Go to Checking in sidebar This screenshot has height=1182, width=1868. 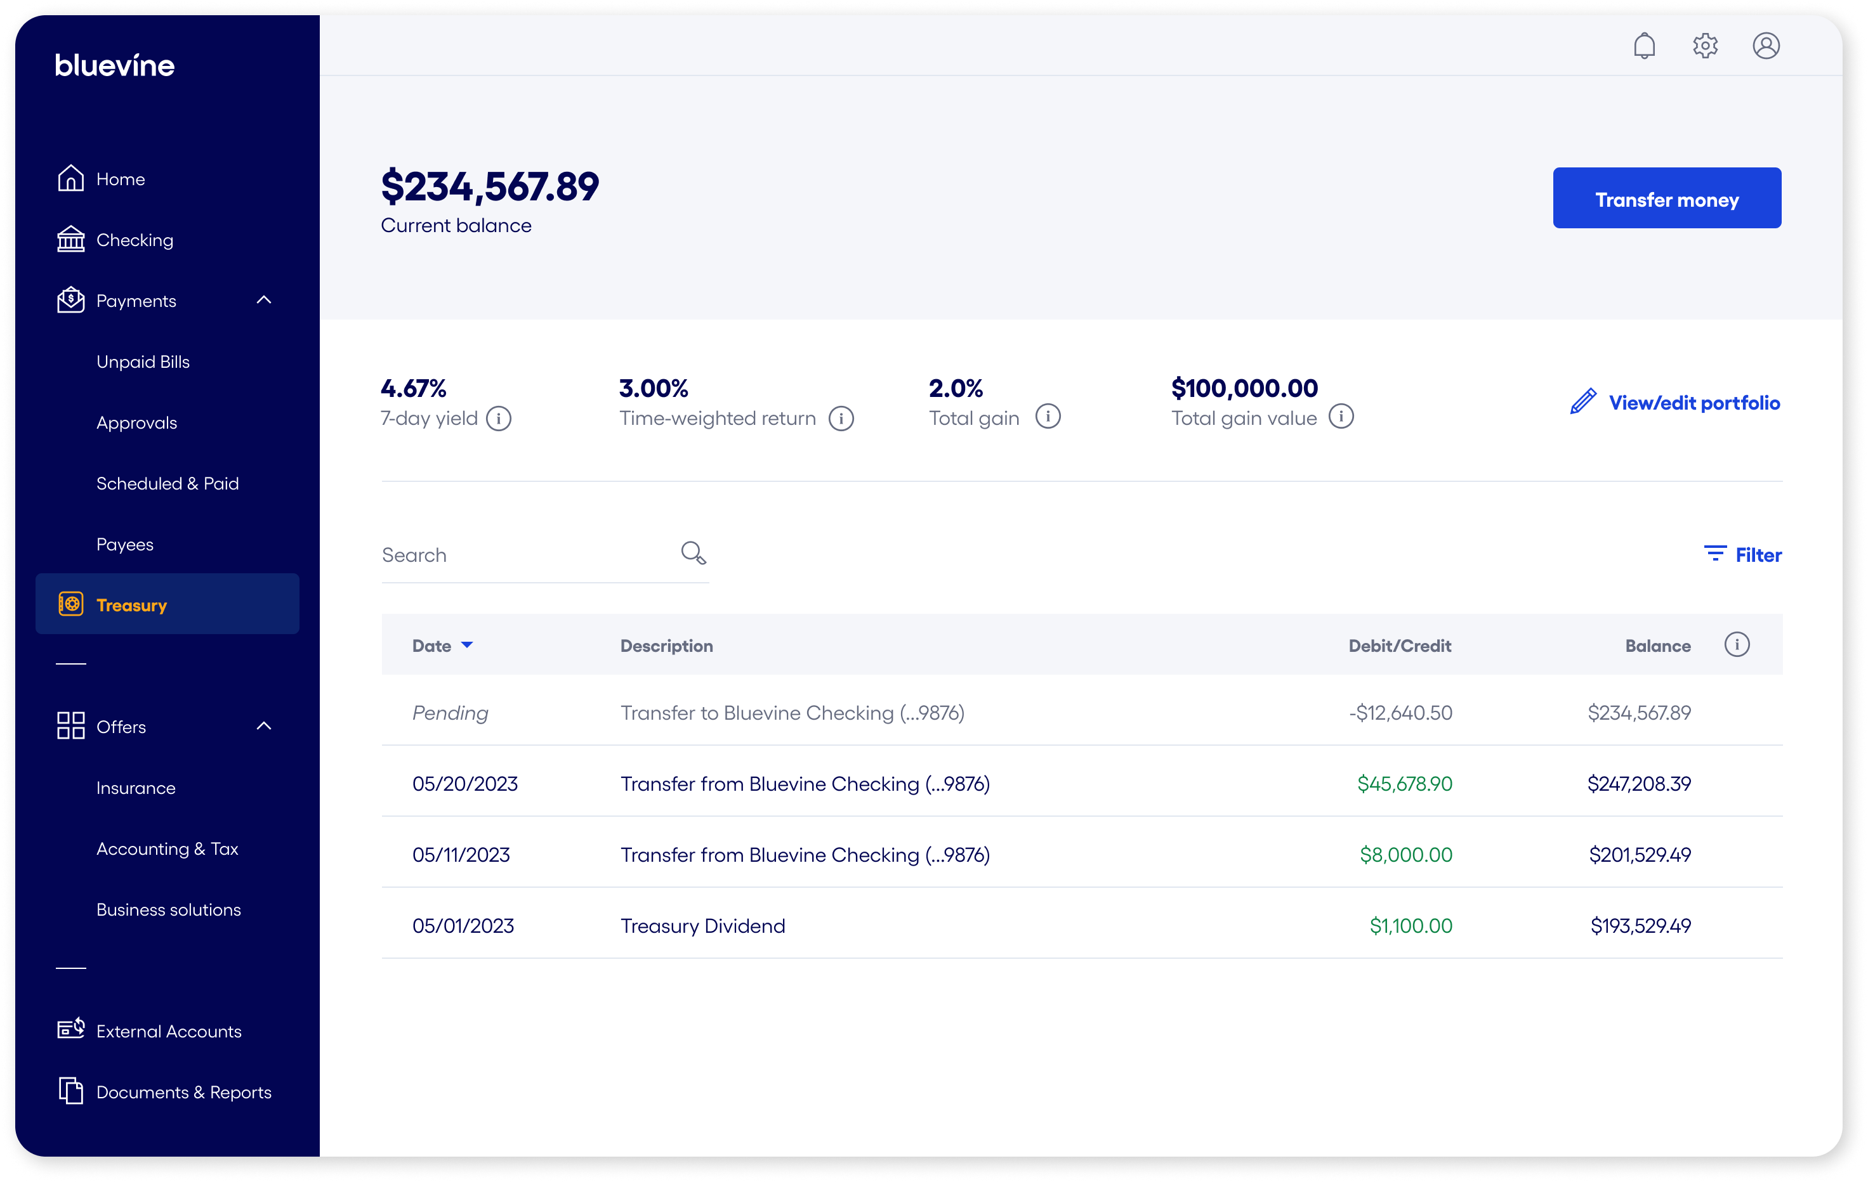click(135, 240)
